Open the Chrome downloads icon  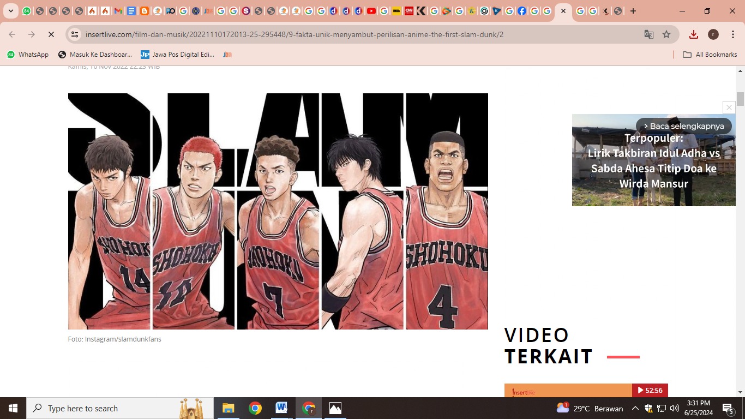pyautogui.click(x=694, y=34)
